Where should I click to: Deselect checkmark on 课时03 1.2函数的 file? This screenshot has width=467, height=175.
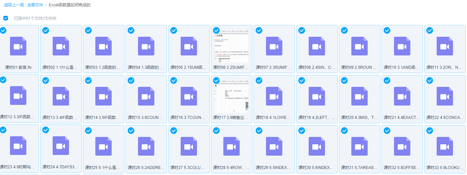tap(88, 30)
